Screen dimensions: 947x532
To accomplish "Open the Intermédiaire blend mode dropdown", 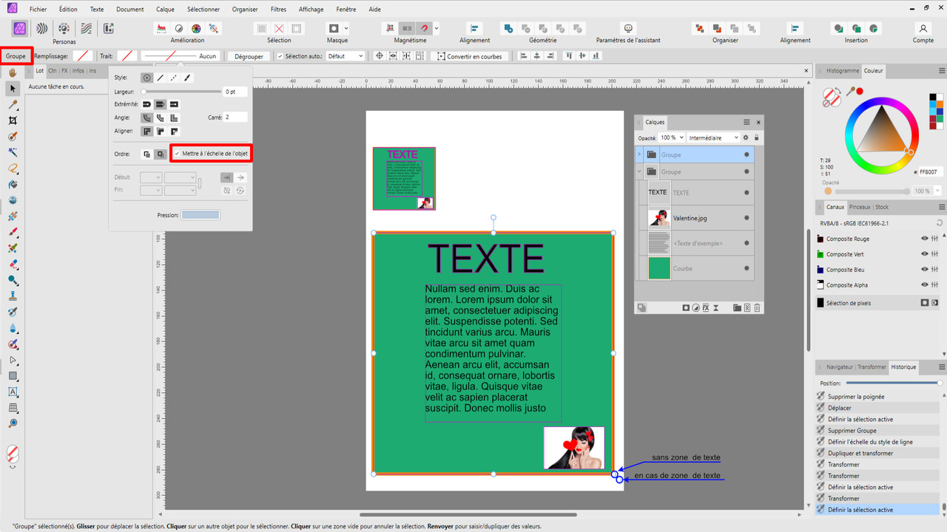I will (713, 137).
